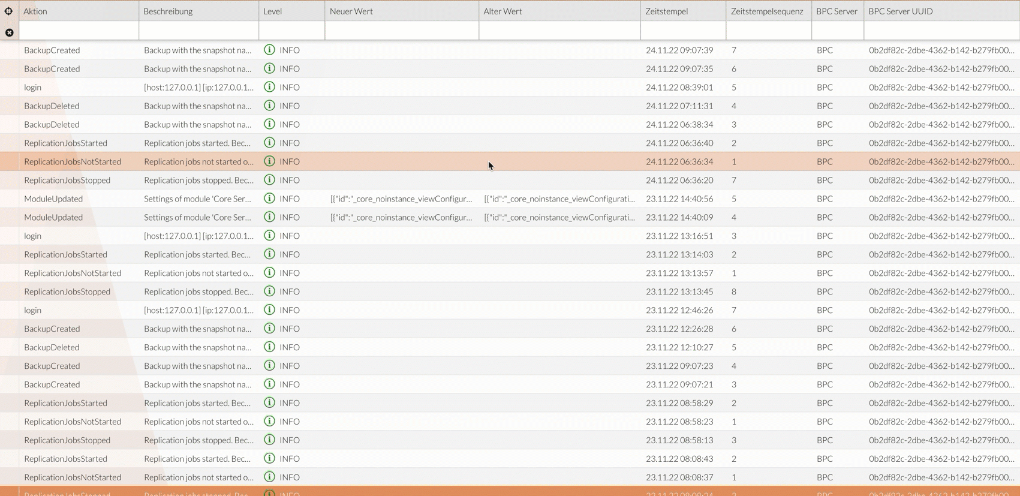Screen dimensions: 1020x496
Task: Click info icon of login row at 08:39:01
Action: [x=270, y=87]
